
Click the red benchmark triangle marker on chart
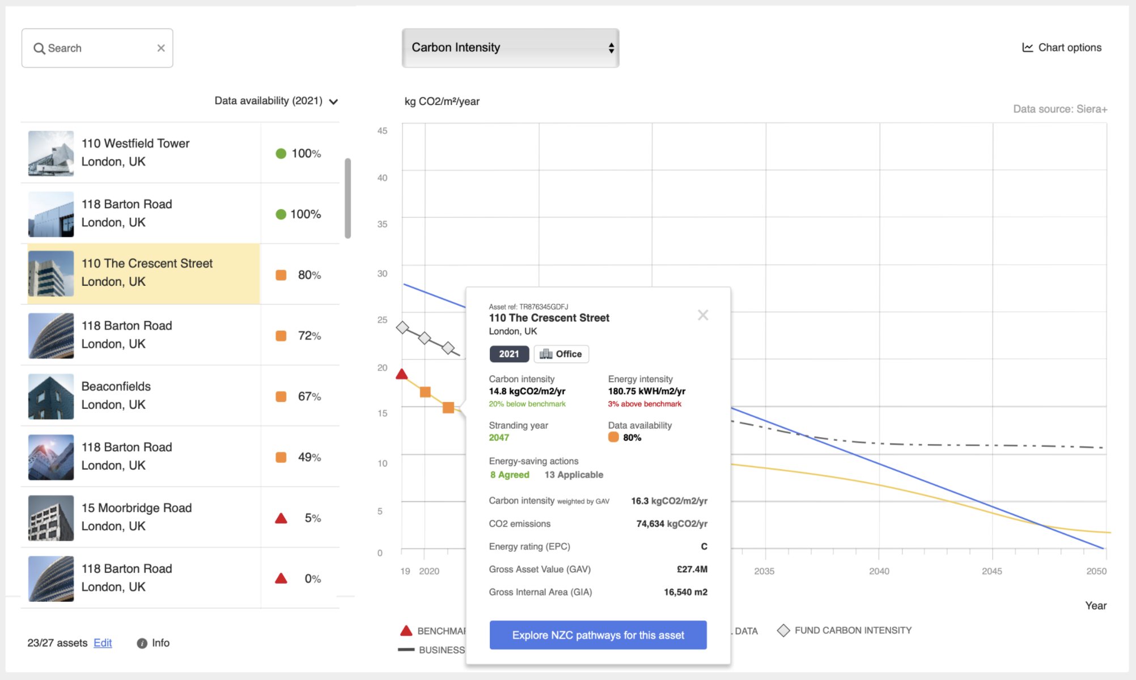pos(402,374)
